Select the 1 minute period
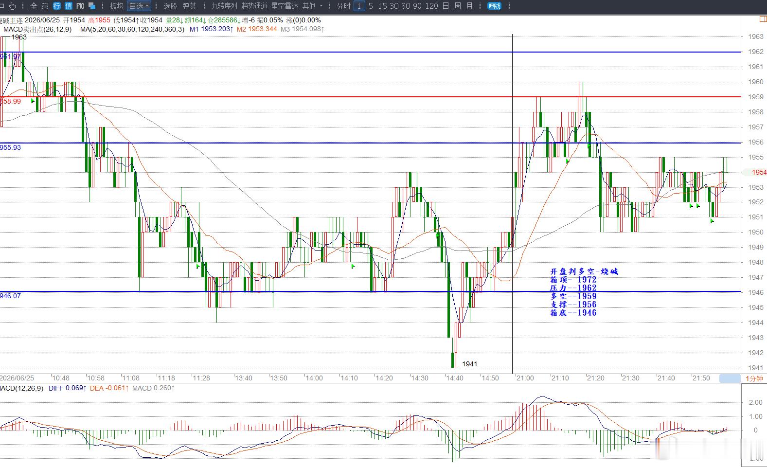This screenshot has height=467, width=767. (359, 6)
